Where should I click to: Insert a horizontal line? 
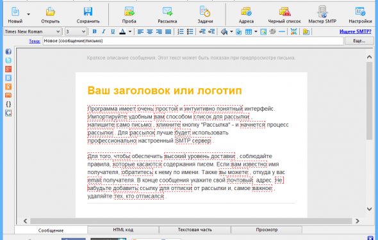click(282, 31)
